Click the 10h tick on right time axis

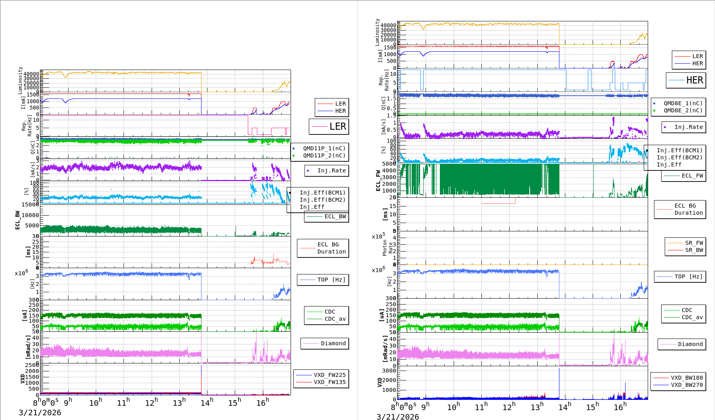(453, 407)
